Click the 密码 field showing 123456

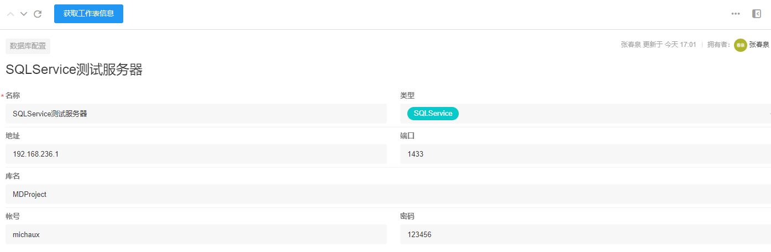[x=585, y=234]
